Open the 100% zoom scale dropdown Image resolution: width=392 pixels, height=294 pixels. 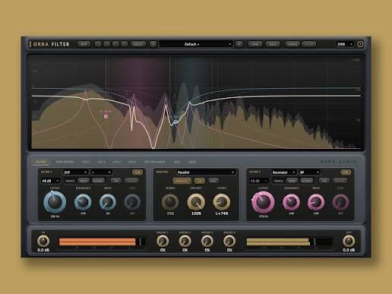(344, 44)
